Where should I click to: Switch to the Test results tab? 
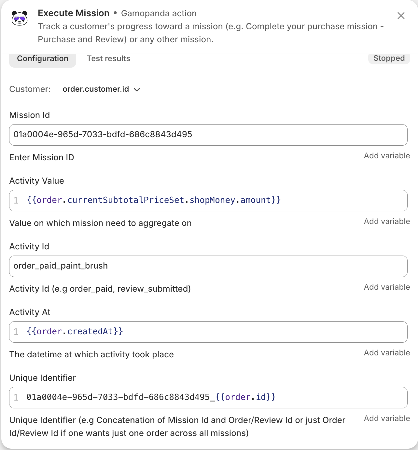pos(108,59)
